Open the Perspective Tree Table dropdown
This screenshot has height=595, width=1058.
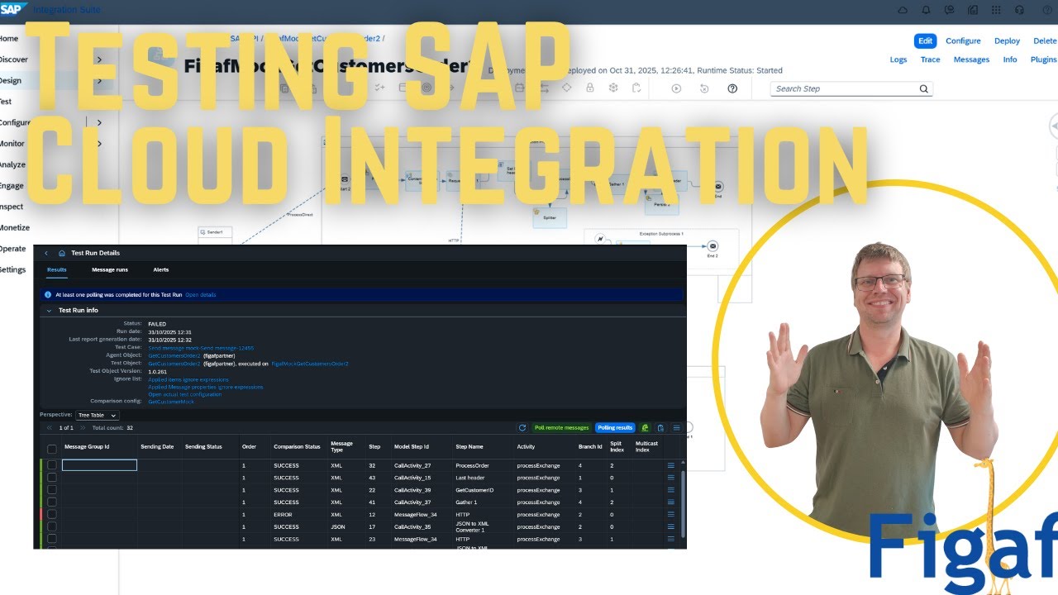pos(97,415)
